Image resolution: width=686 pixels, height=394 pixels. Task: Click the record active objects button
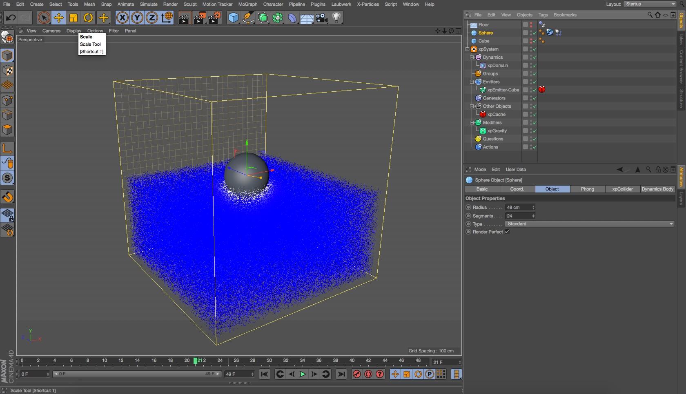[x=356, y=374]
